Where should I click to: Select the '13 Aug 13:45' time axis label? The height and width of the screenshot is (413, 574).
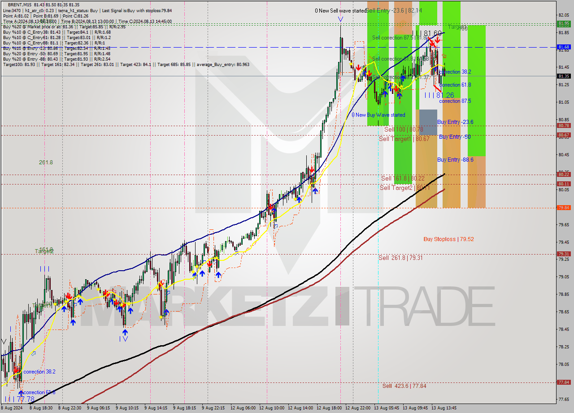[x=444, y=408]
